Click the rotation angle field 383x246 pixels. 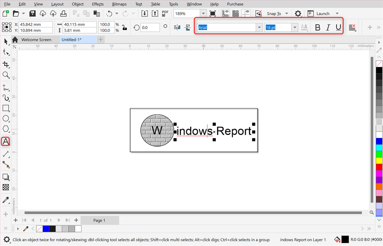[150, 27]
